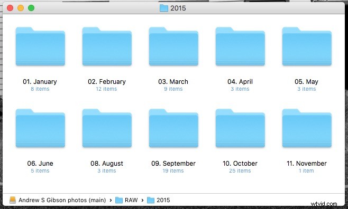The width and height of the screenshot is (348, 209).
Task: Select the 04. April folder icon
Action: click(240, 46)
